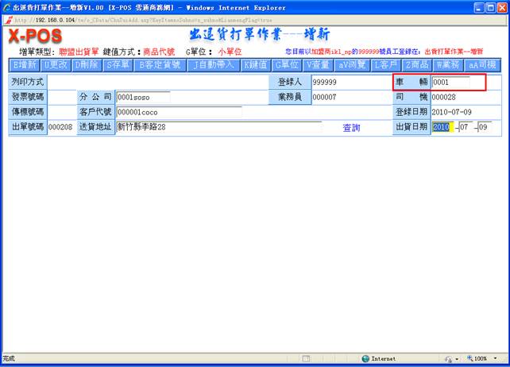Viewport: 510px width, 367px height.
Task: Click the B增新 toolbar button
Action: click(25, 64)
